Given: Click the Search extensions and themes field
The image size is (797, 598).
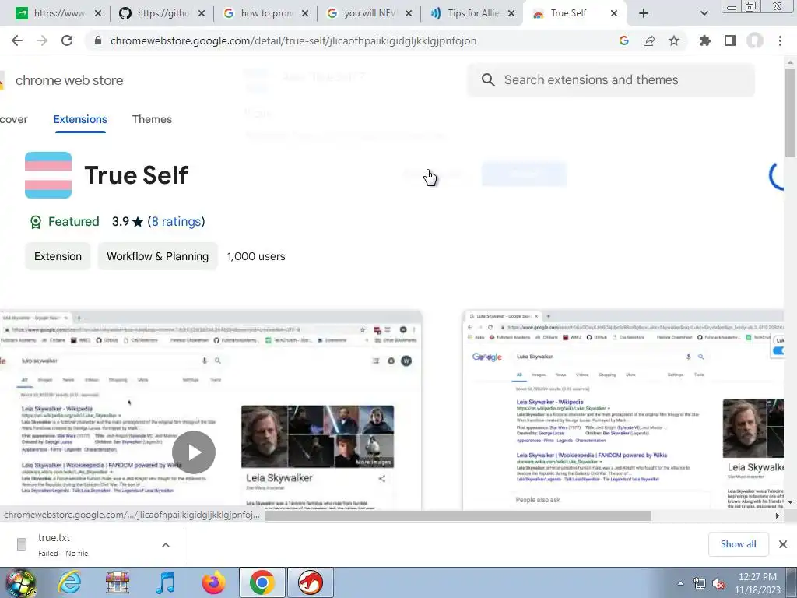Looking at the screenshot, I should [610, 80].
